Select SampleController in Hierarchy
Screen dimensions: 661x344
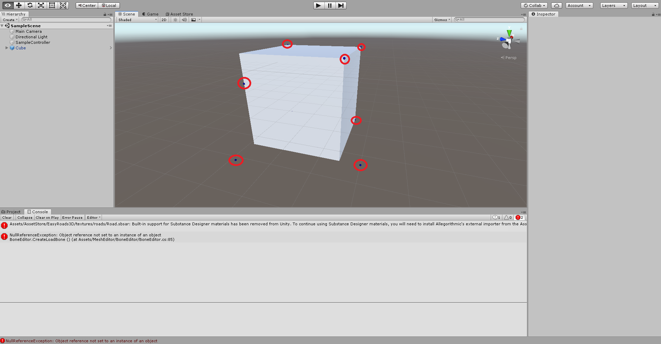click(x=33, y=42)
